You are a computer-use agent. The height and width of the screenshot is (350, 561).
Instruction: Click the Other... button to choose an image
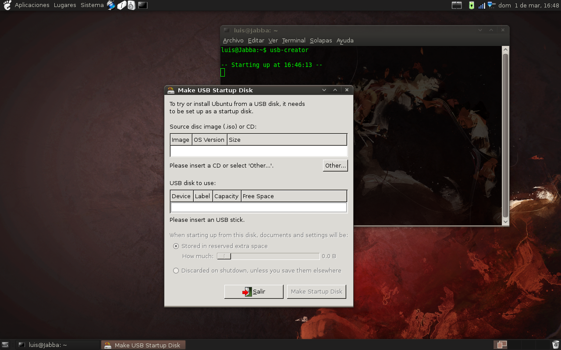tap(335, 165)
